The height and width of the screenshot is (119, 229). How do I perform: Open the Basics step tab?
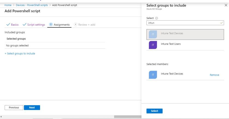(12, 25)
